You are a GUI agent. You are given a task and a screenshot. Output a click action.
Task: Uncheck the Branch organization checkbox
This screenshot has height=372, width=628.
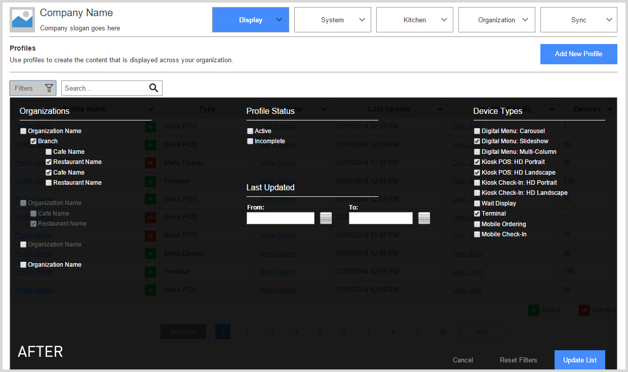click(x=33, y=141)
